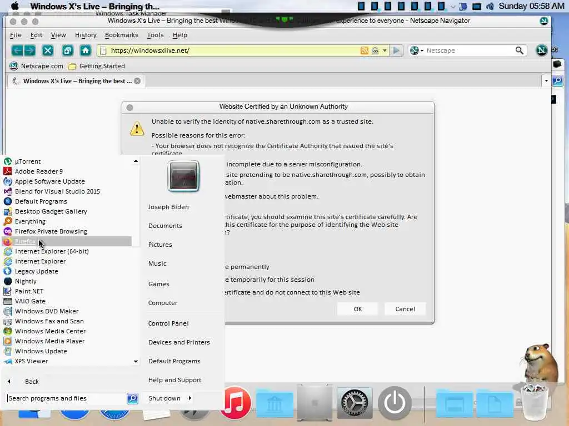Click Back in the start menu
Viewport: 569px width, 426px height.
pyautogui.click(x=32, y=382)
